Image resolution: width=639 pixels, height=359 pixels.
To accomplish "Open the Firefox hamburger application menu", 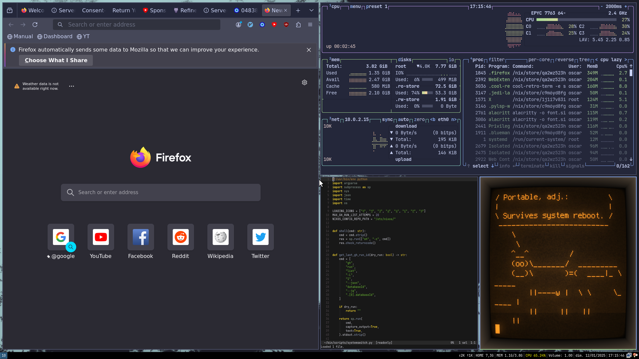I will point(310,25).
